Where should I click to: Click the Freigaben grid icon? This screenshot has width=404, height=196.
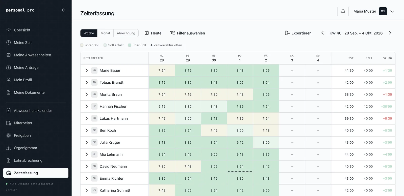[9, 136]
